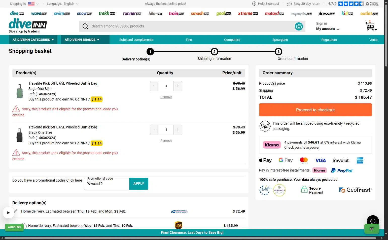
Task: Open Spearguns category
Action: click(x=280, y=40)
